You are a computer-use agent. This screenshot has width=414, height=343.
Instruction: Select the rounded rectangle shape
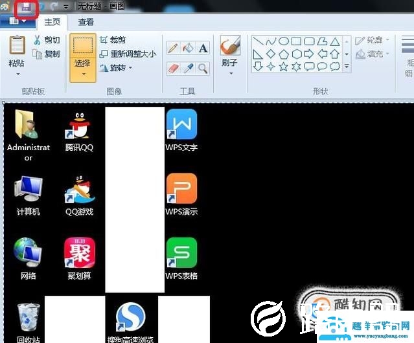[309, 41]
